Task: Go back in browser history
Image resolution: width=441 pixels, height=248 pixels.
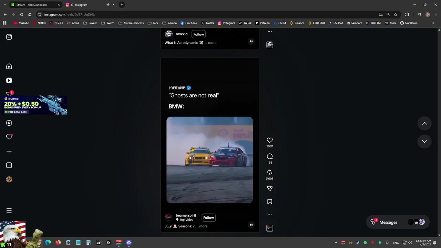Action: click(5, 14)
